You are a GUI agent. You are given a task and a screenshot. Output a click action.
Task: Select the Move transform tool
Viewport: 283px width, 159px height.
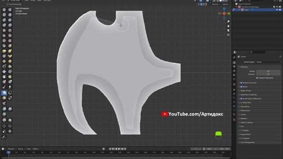coord(4,126)
